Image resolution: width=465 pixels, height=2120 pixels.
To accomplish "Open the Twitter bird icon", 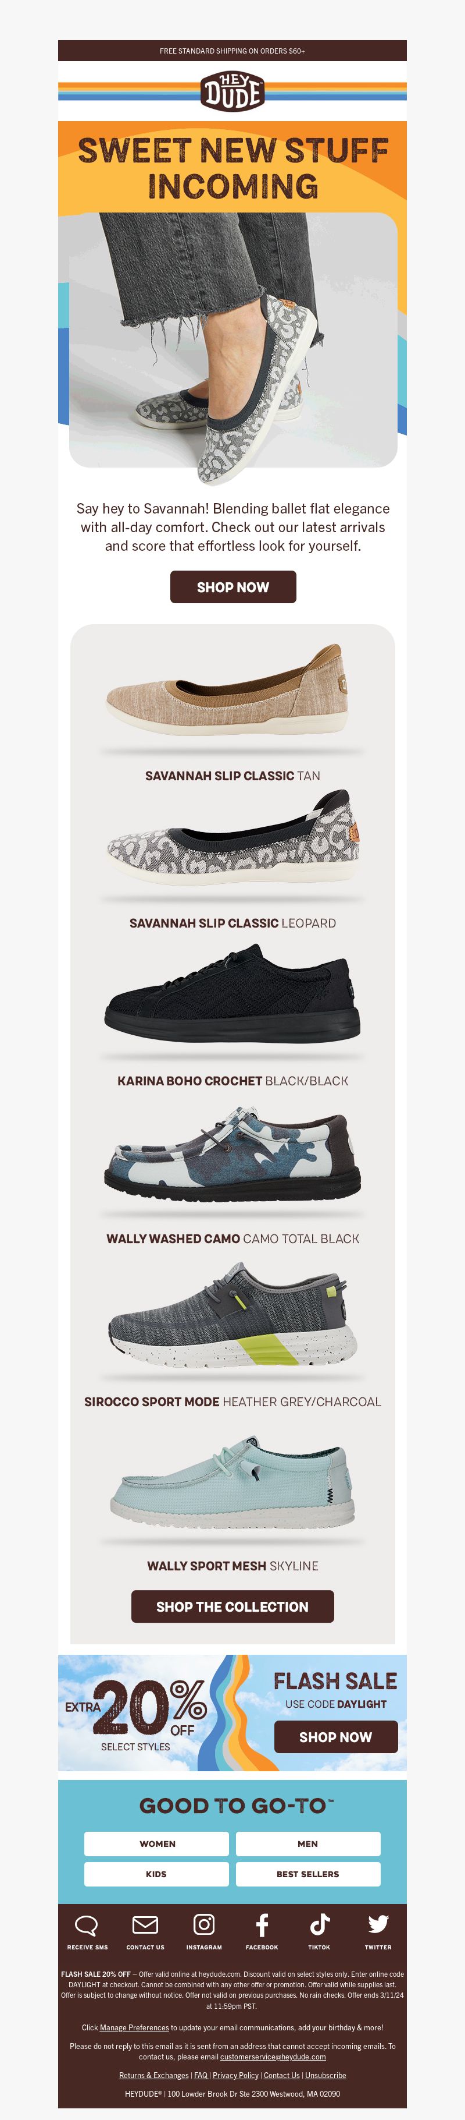I will (x=378, y=1924).
